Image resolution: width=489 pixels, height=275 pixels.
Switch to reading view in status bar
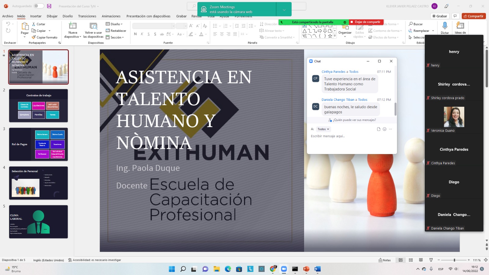coord(421,260)
